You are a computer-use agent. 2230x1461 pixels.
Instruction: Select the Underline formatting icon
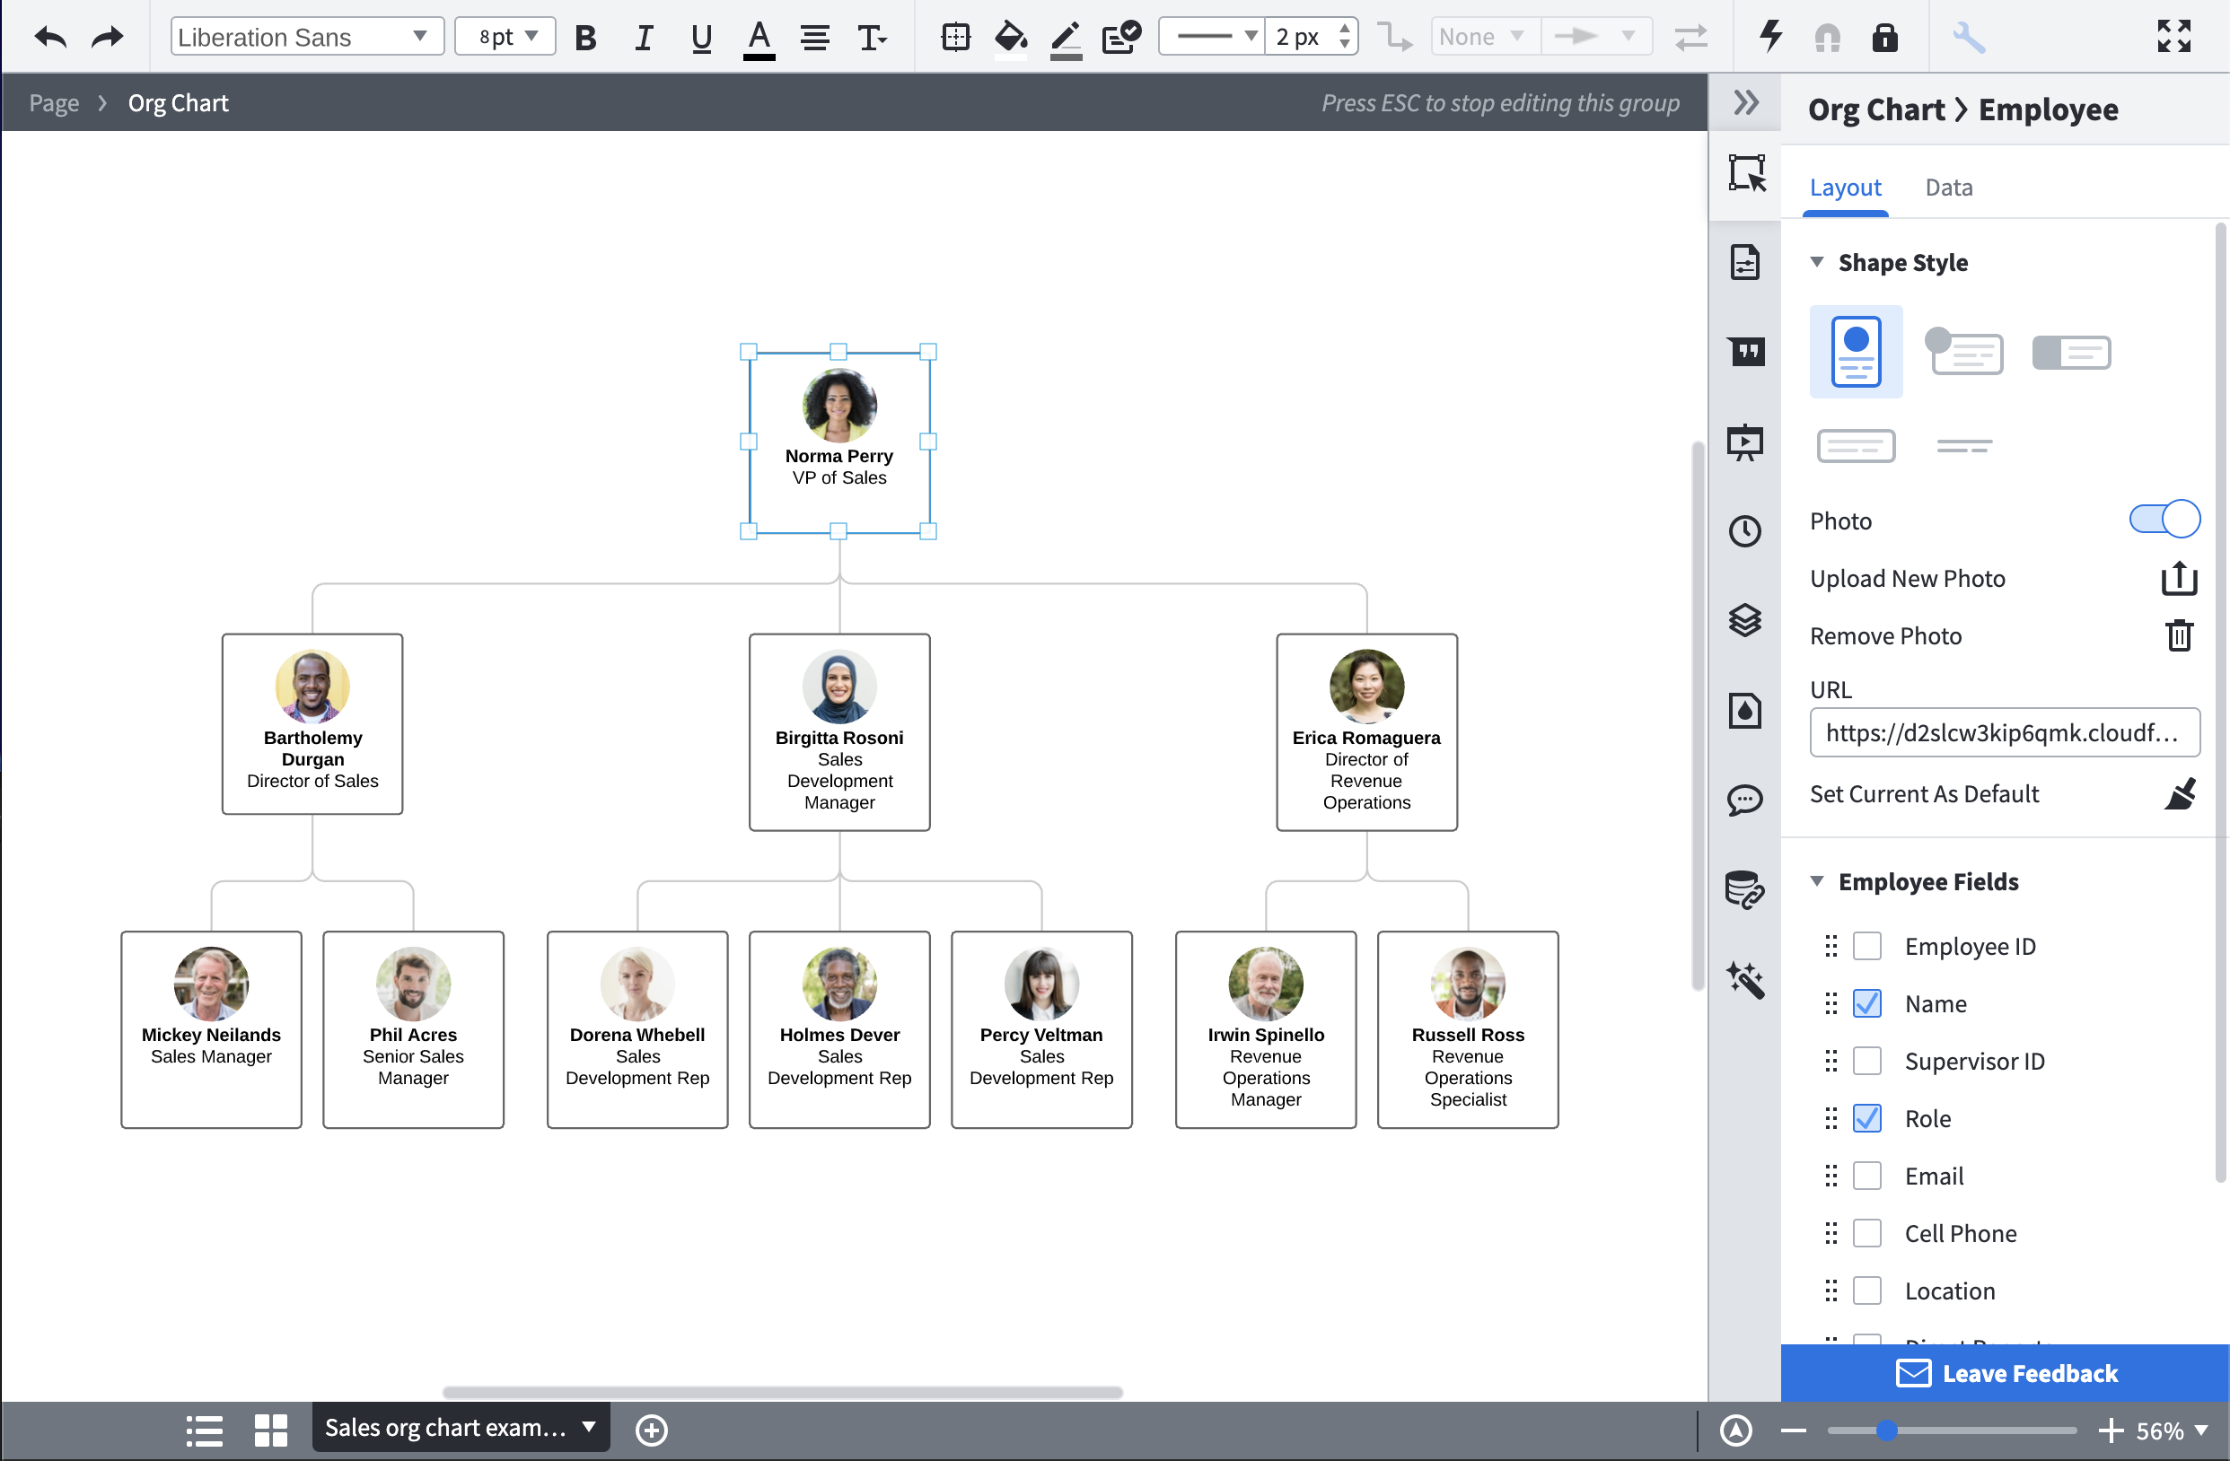point(700,38)
